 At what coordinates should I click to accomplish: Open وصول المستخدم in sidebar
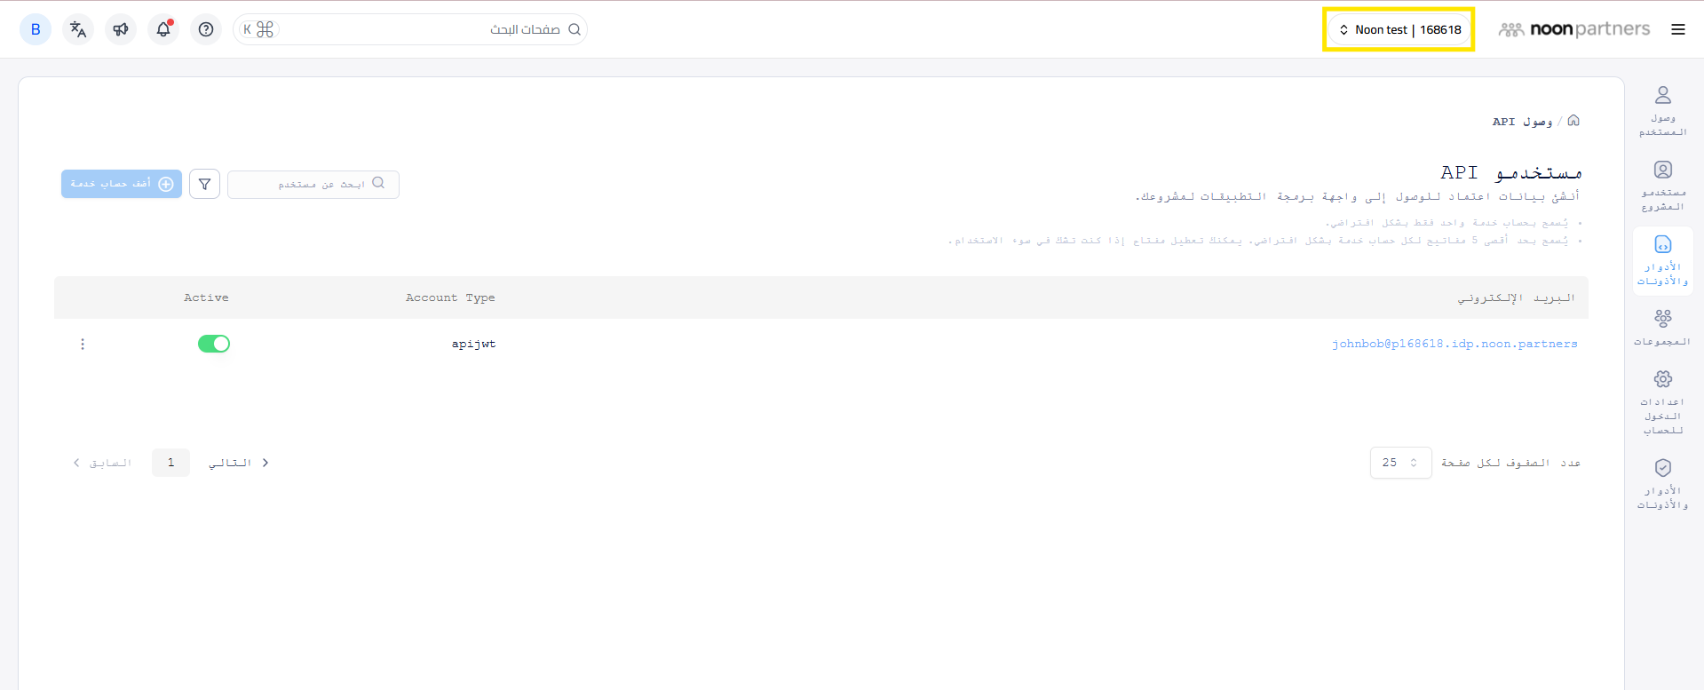1663,110
